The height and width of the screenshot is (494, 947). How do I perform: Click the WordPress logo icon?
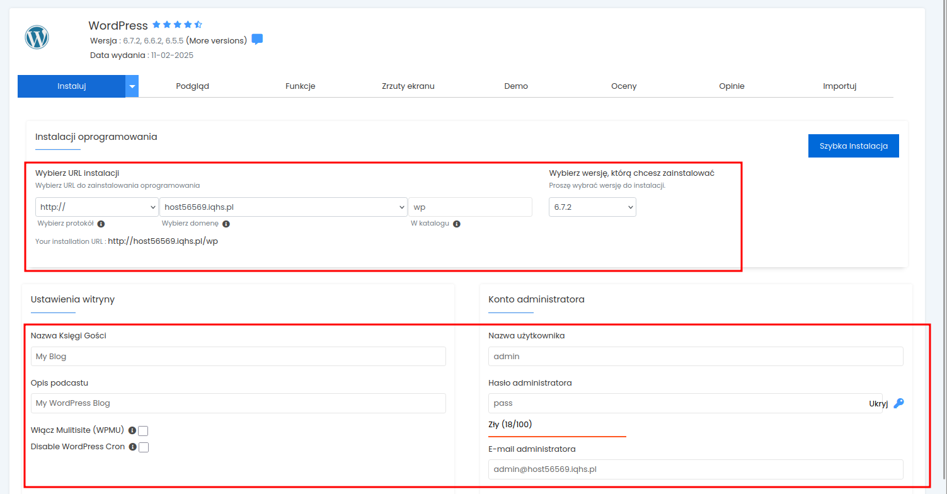pyautogui.click(x=36, y=37)
